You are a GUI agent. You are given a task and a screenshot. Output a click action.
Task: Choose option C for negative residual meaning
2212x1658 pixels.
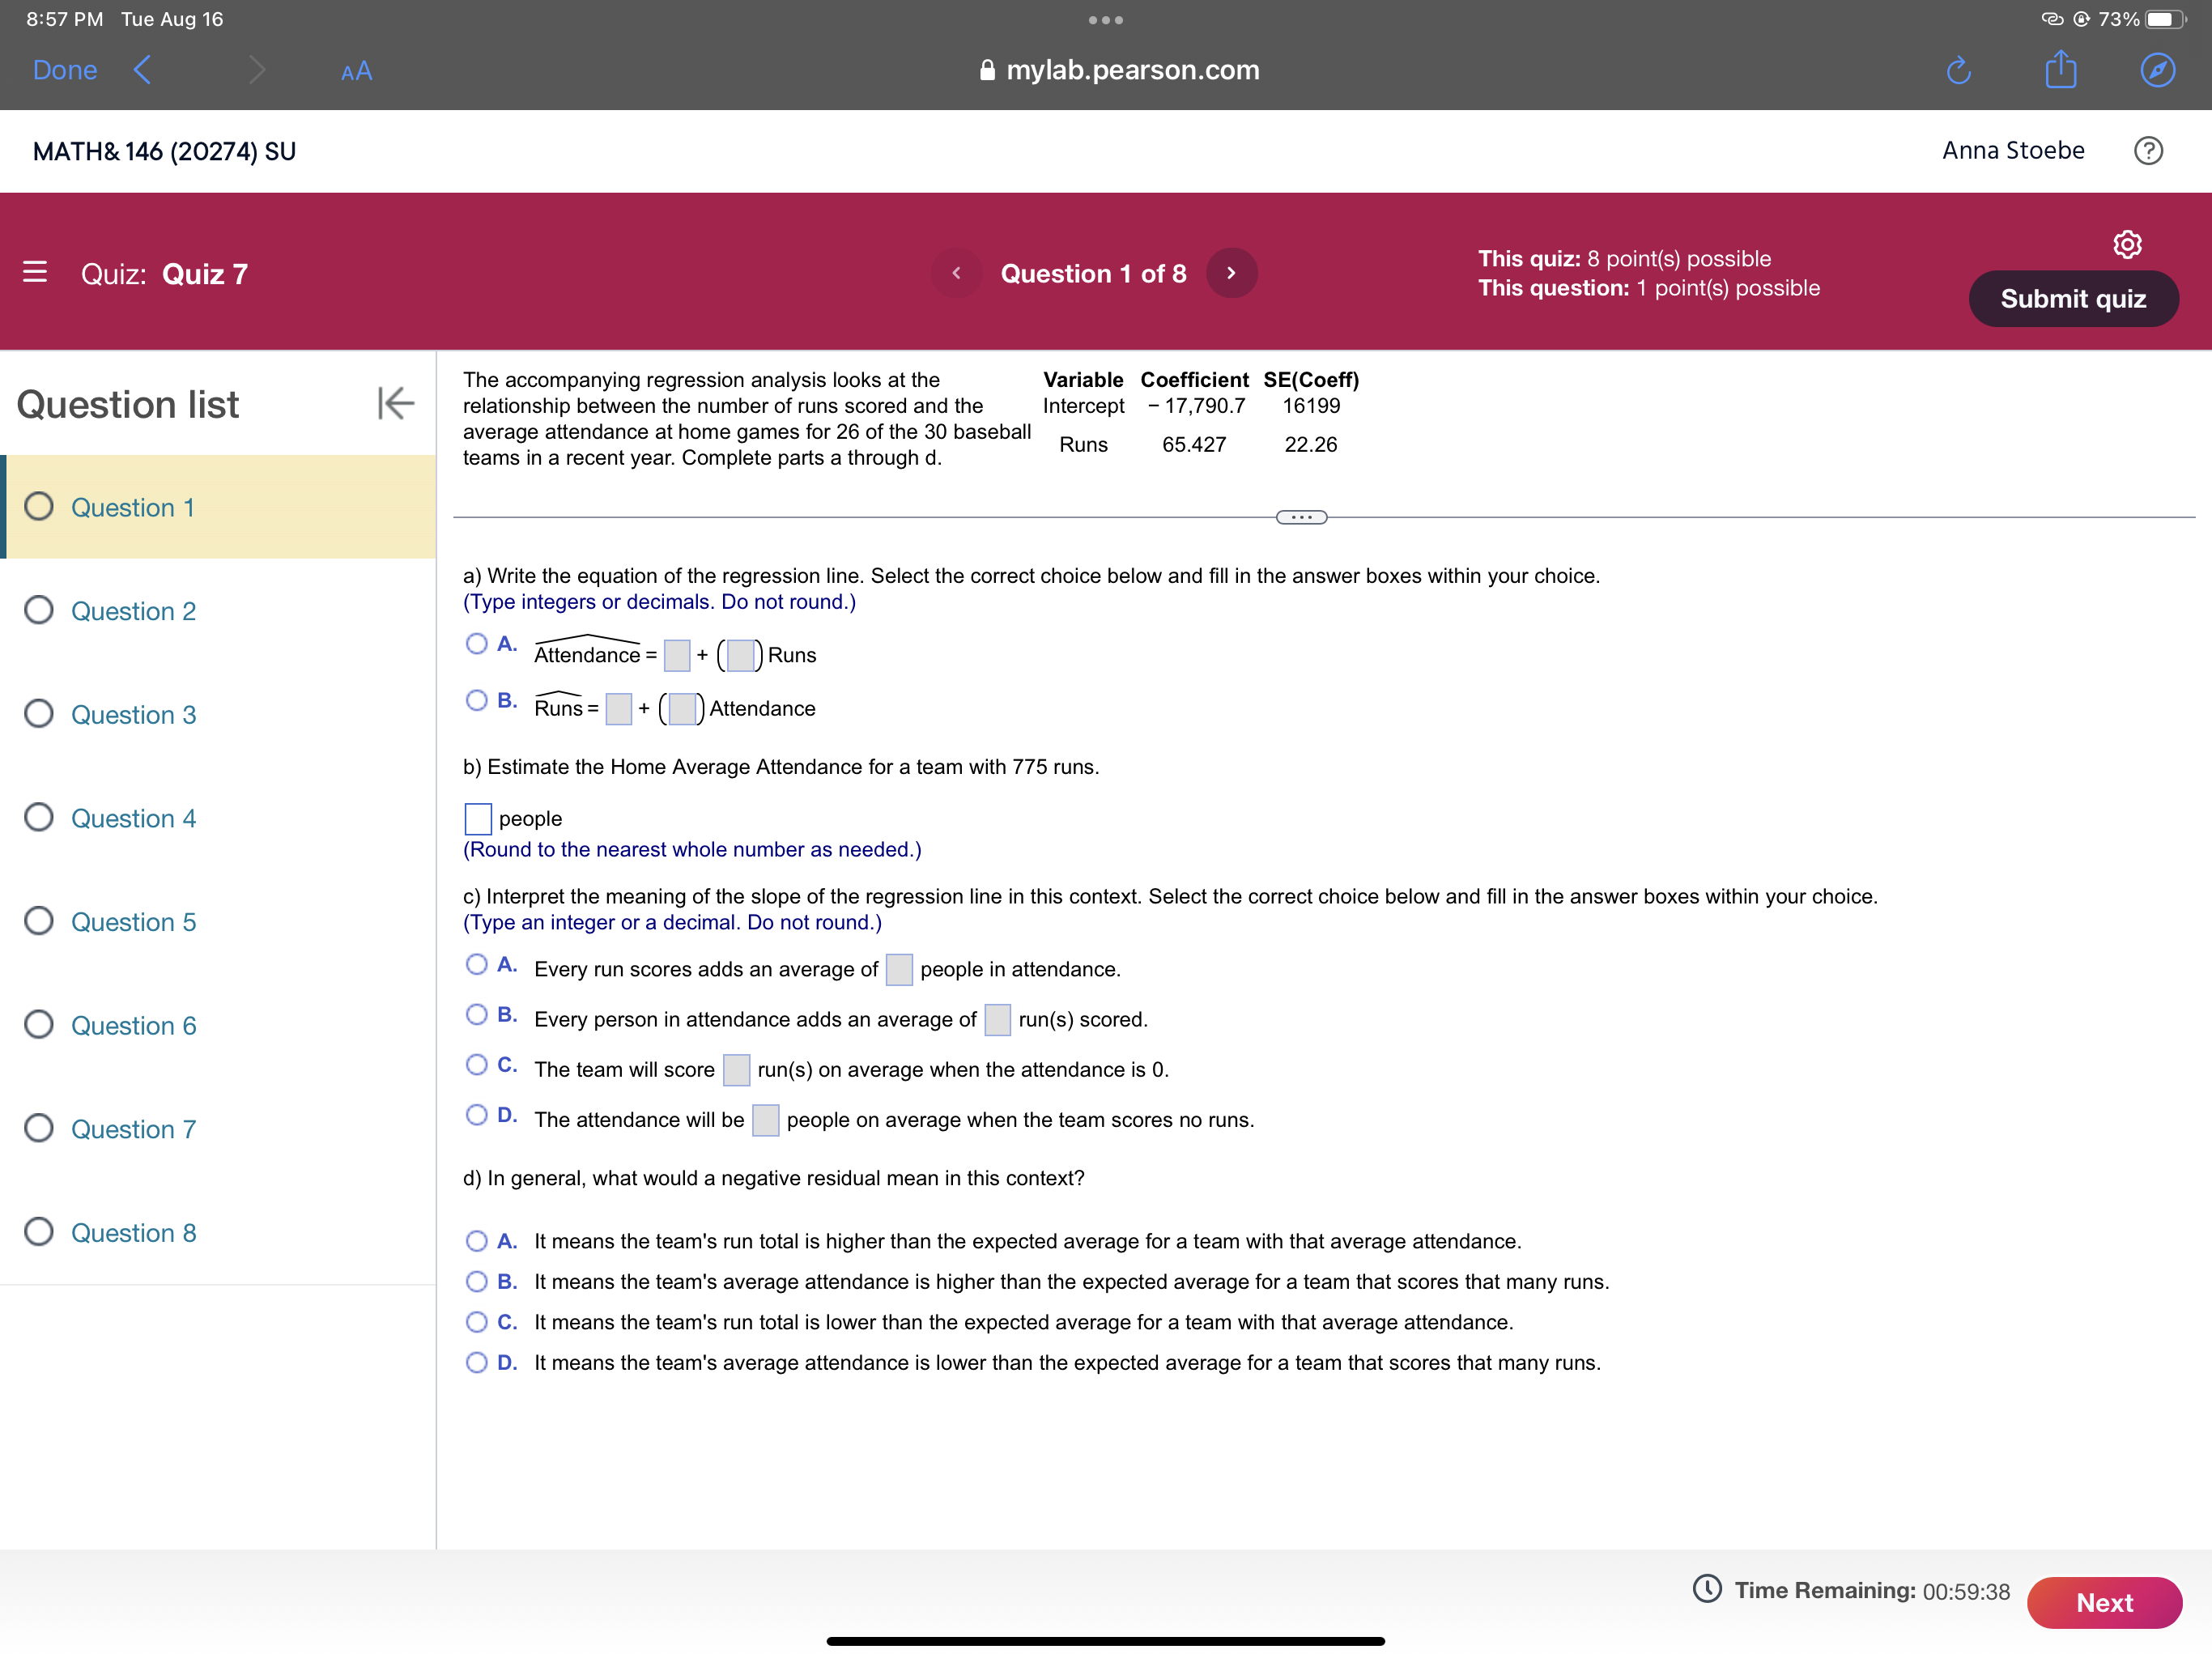pyautogui.click(x=477, y=1322)
